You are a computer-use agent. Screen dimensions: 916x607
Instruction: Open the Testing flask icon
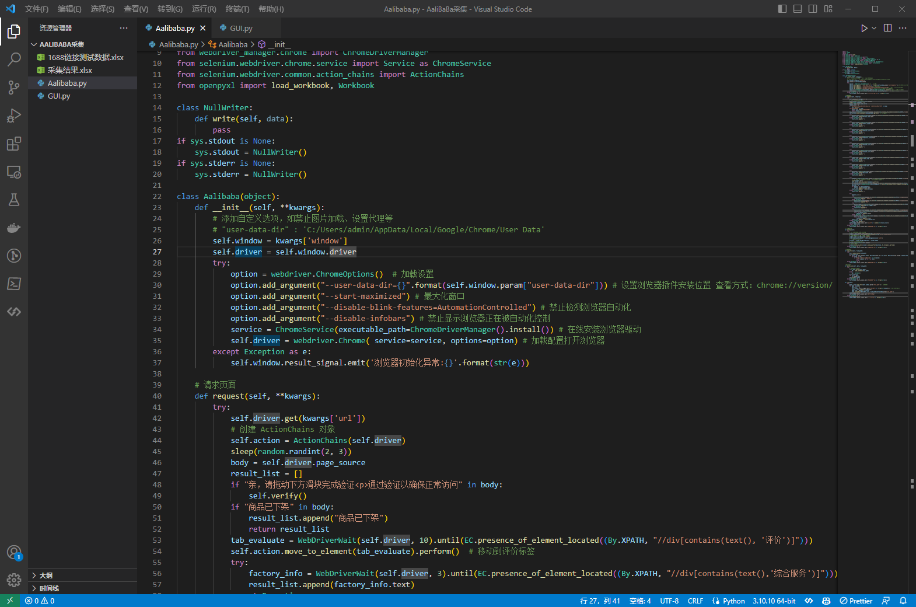[x=14, y=200]
